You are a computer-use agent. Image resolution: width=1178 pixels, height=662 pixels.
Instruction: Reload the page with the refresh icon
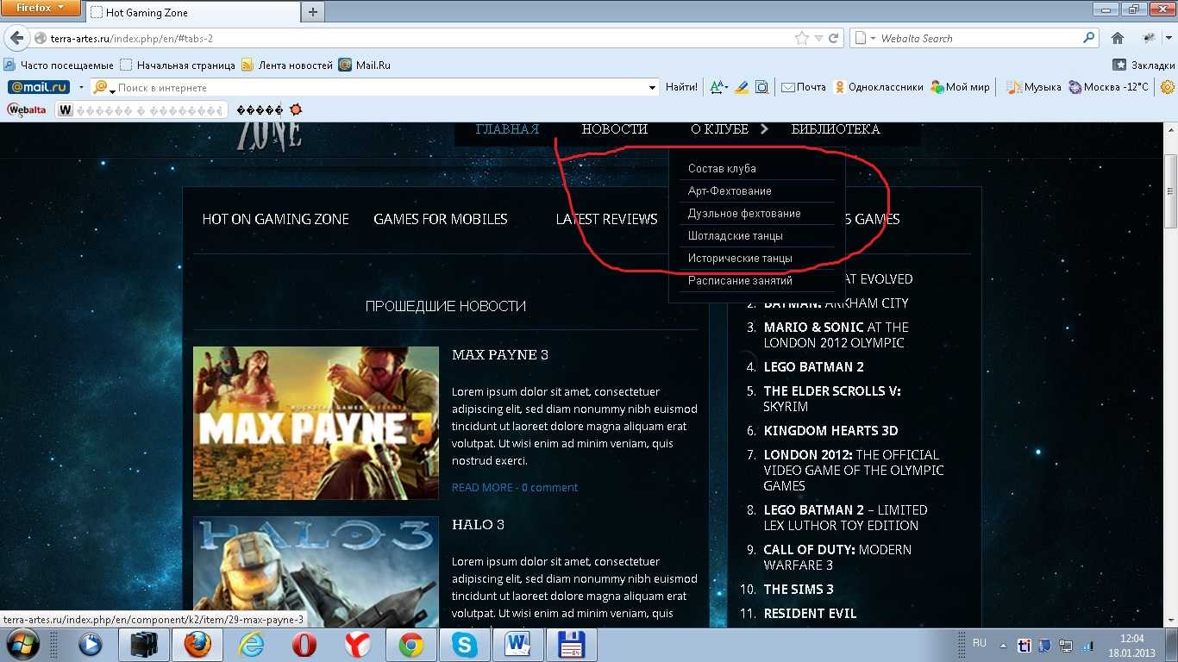coord(834,38)
